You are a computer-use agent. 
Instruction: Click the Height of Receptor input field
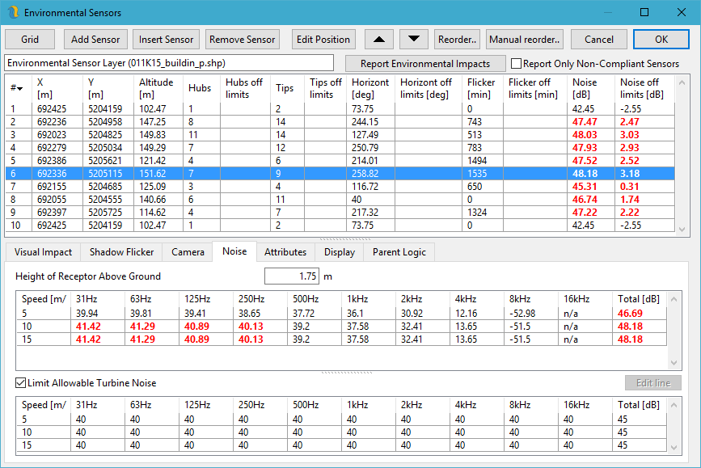point(292,276)
